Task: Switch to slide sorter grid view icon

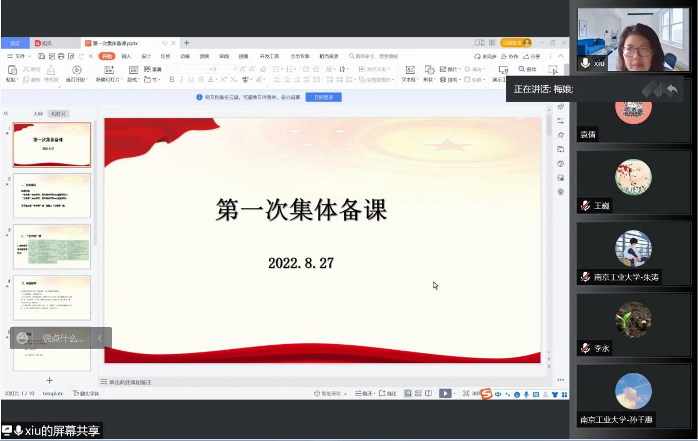Action: [x=418, y=394]
